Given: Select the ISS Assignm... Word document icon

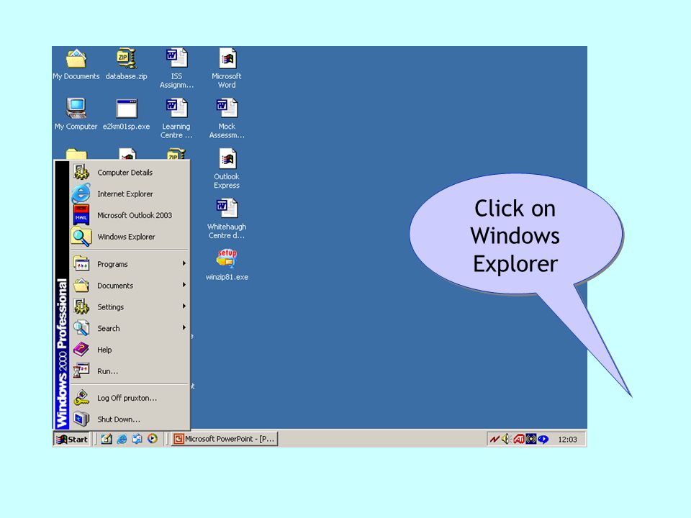Looking at the screenshot, I should coord(177,69).
